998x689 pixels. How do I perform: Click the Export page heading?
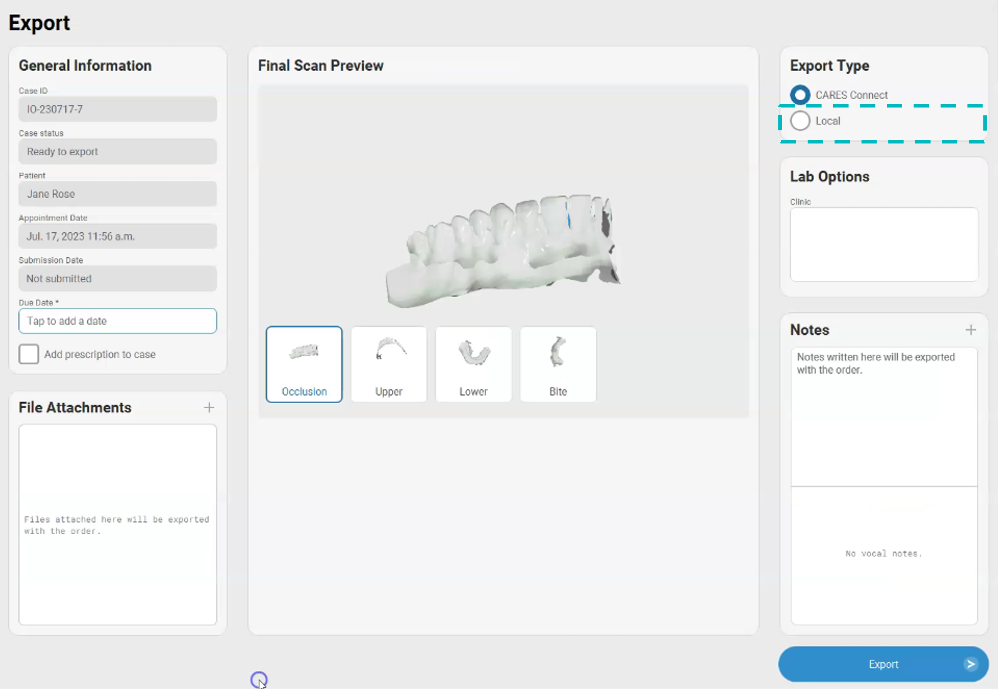point(39,23)
